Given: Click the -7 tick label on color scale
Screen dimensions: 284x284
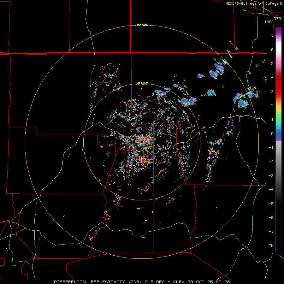Looking at the screenshot, I should (271, 232).
